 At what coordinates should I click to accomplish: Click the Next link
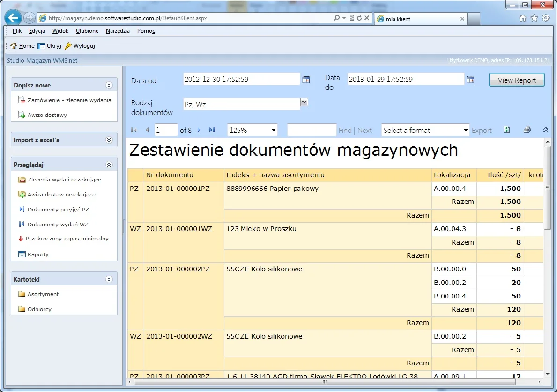[364, 130]
